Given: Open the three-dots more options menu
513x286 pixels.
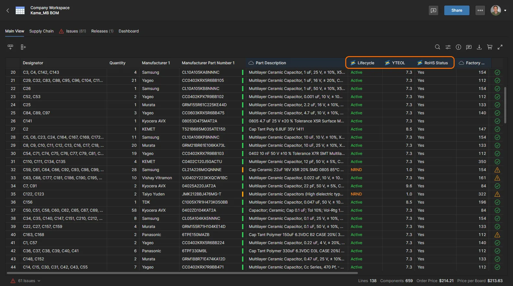Looking at the screenshot, I should (x=480, y=10).
